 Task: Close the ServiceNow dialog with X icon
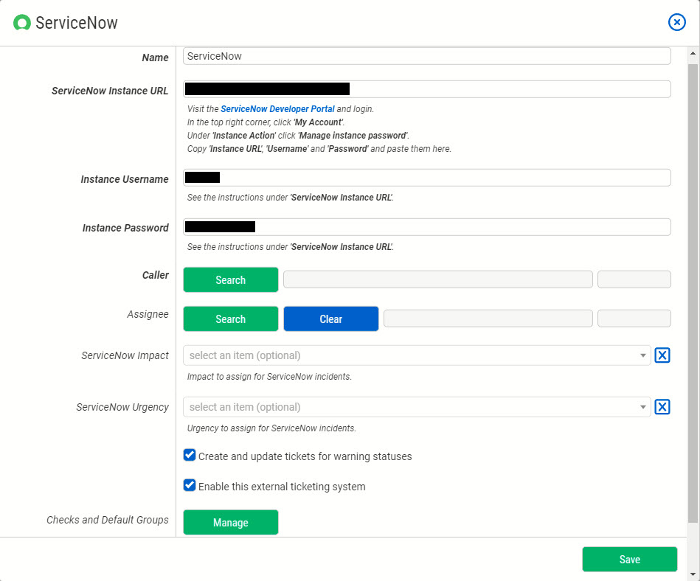(x=676, y=22)
